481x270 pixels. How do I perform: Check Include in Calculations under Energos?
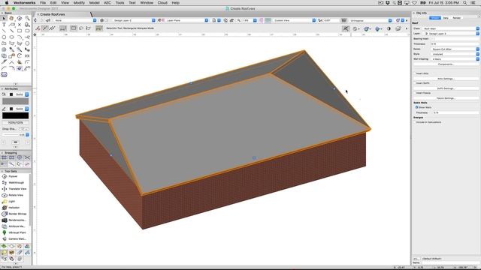(414, 122)
